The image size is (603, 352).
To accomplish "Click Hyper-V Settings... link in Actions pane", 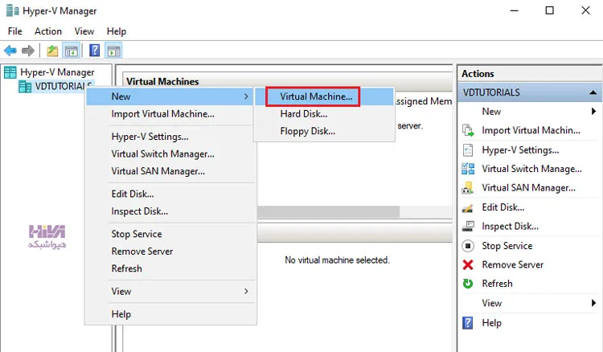I will click(x=520, y=149).
